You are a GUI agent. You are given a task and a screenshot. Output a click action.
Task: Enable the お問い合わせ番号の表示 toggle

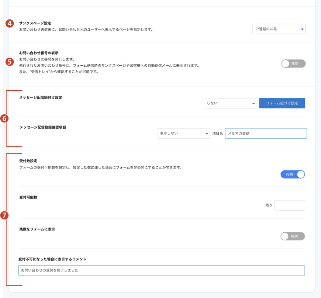pos(293,64)
